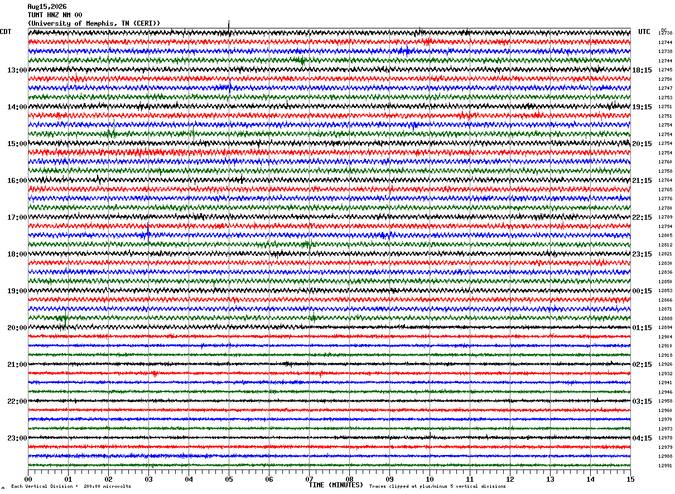Click the UTC timezone label
The height and width of the screenshot is (494, 675).
tap(644, 32)
